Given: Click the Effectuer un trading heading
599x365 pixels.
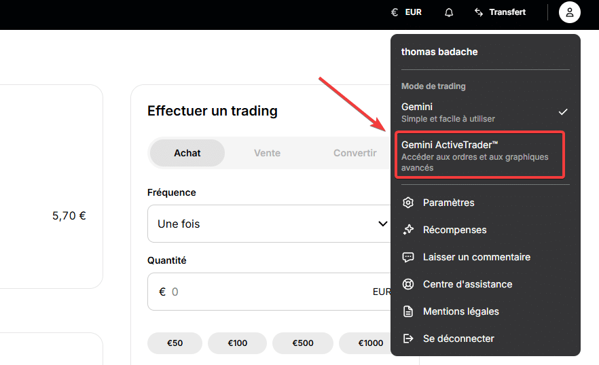Looking at the screenshot, I should point(213,111).
